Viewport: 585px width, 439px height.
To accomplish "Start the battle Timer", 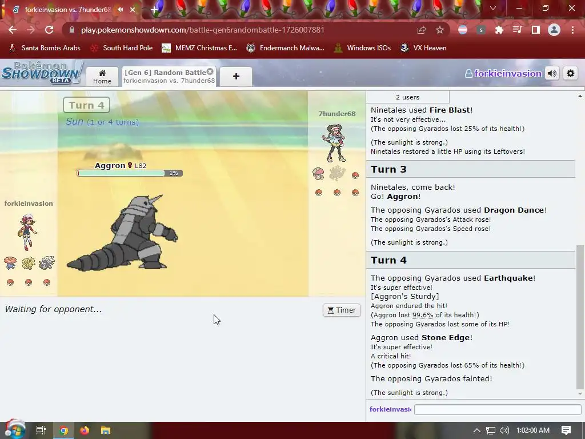I will pyautogui.click(x=342, y=310).
